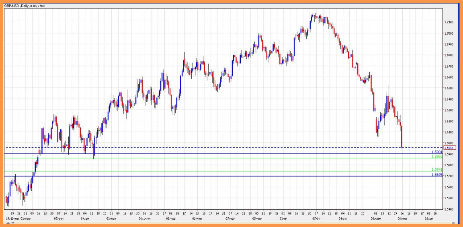Viewport: 463px width, 227px height.
Task: Click the 06/14 date label on time axis
Action: click(144, 219)
